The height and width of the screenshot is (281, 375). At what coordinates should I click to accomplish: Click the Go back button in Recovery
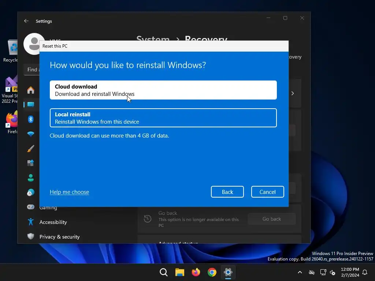click(271, 219)
